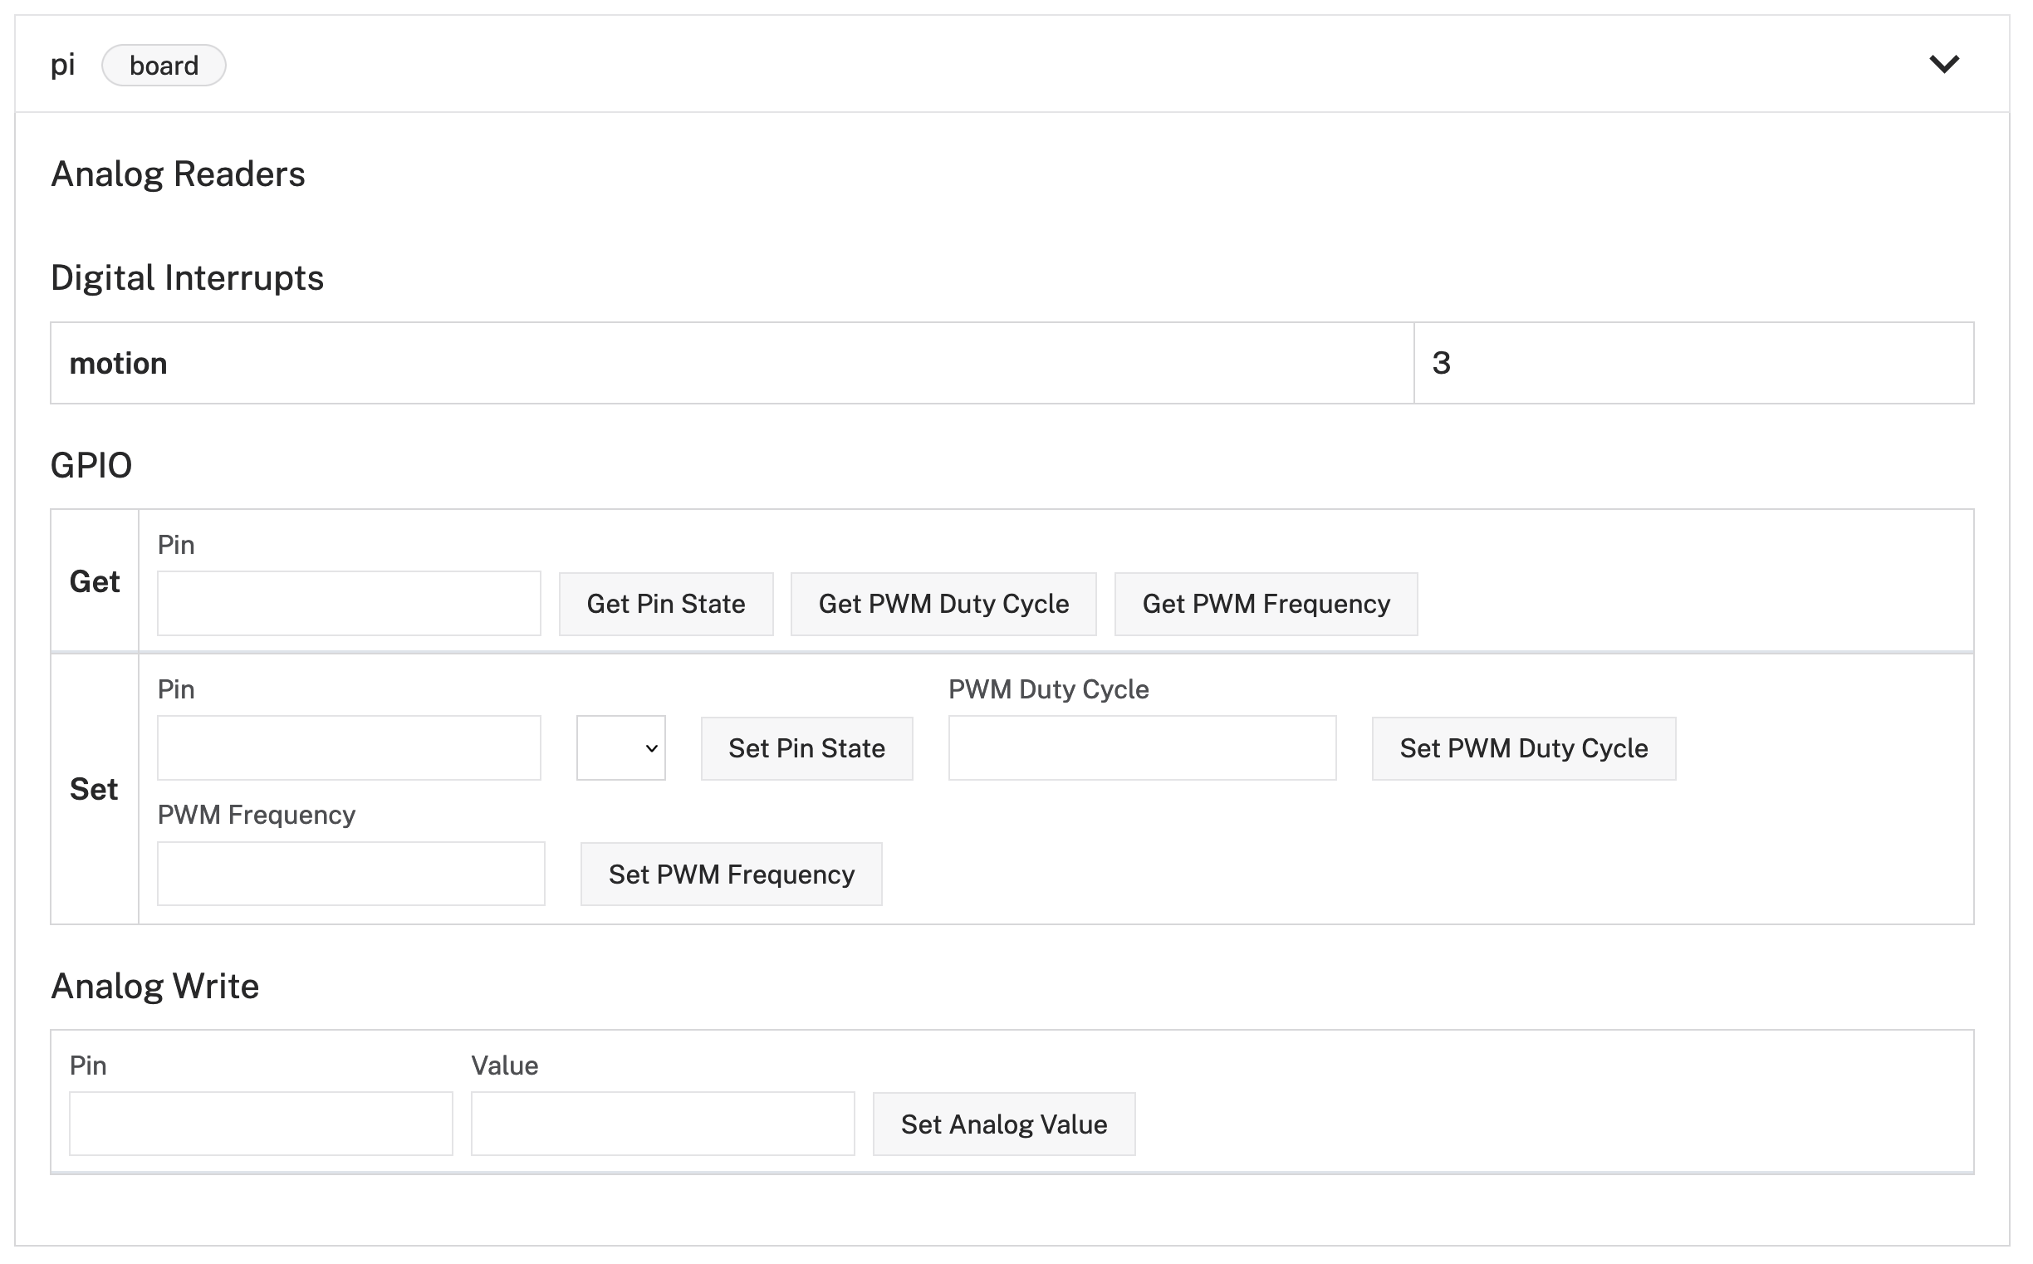Viewport: 2033px width, 1264px height.
Task: Click Get PWM Frequency button
Action: point(1265,604)
